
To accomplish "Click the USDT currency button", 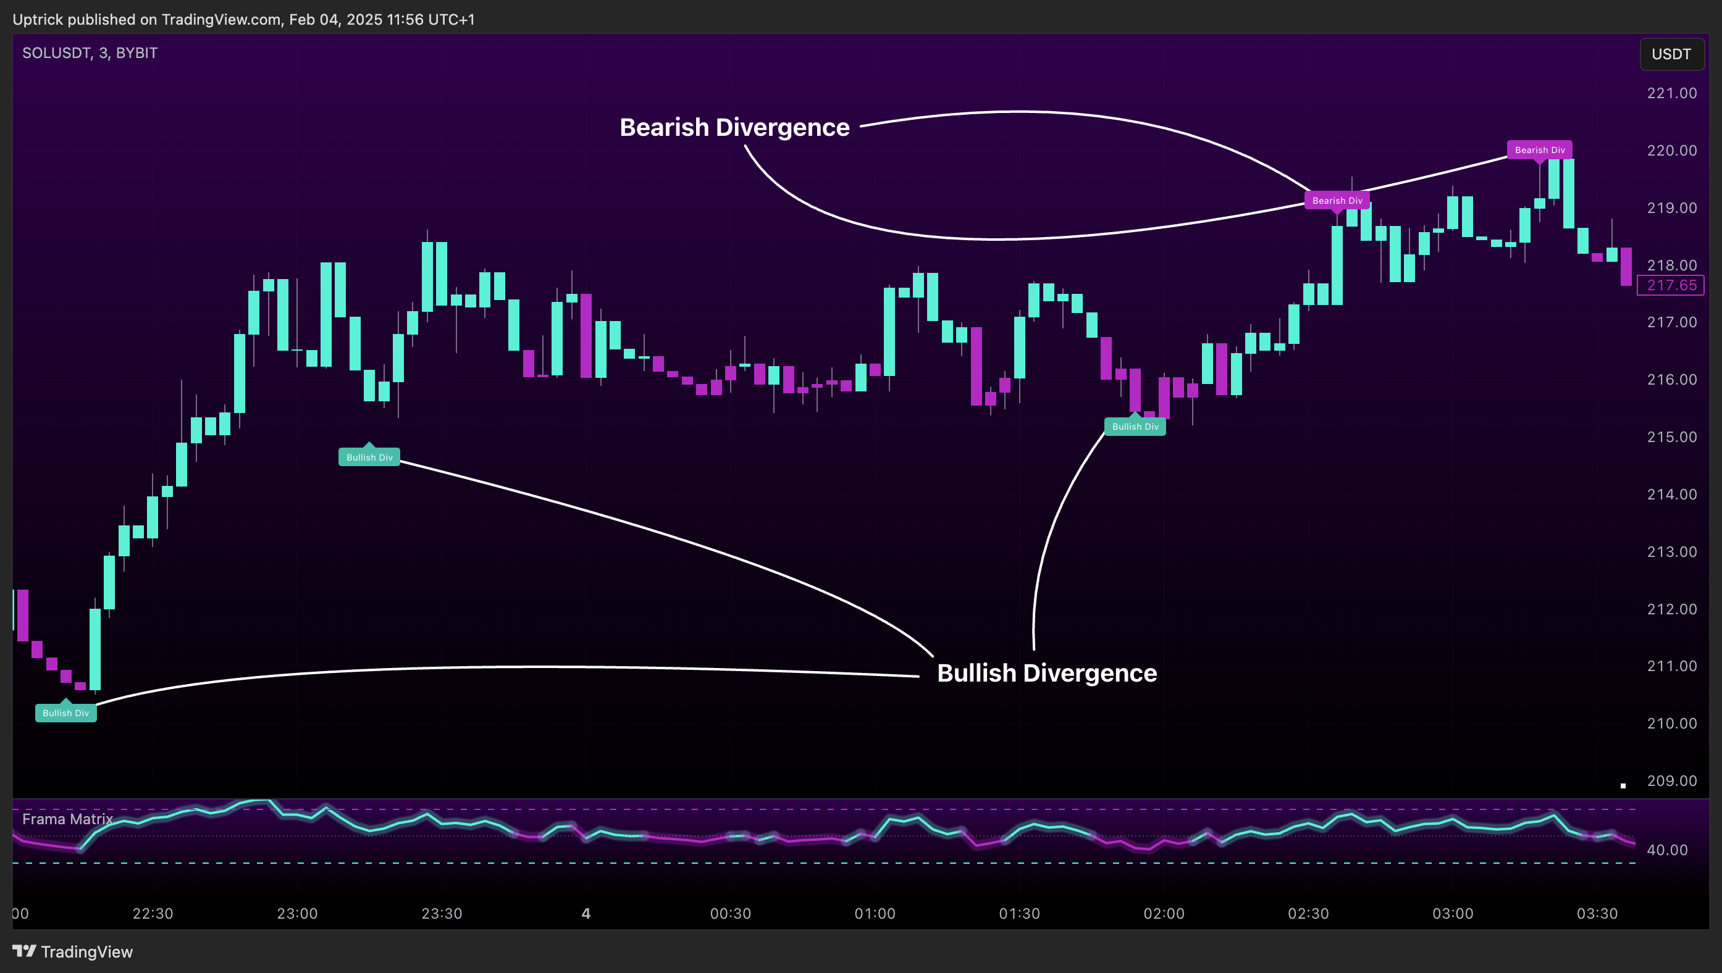I will click(1671, 54).
